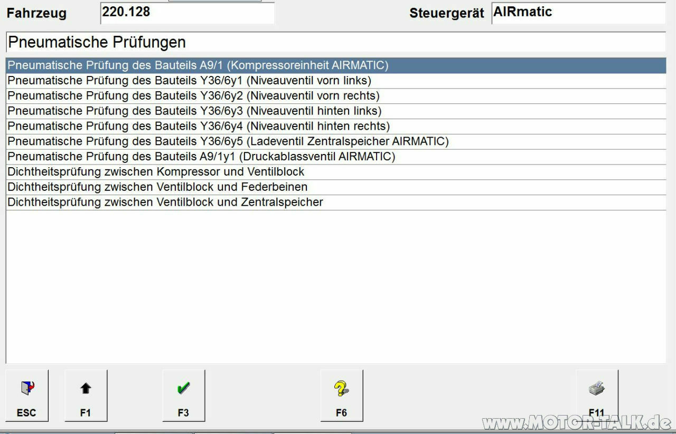Select Dichtheitsprüfung zwischen Ventilblock und Federbeinen
The height and width of the screenshot is (434, 676).
[336, 187]
